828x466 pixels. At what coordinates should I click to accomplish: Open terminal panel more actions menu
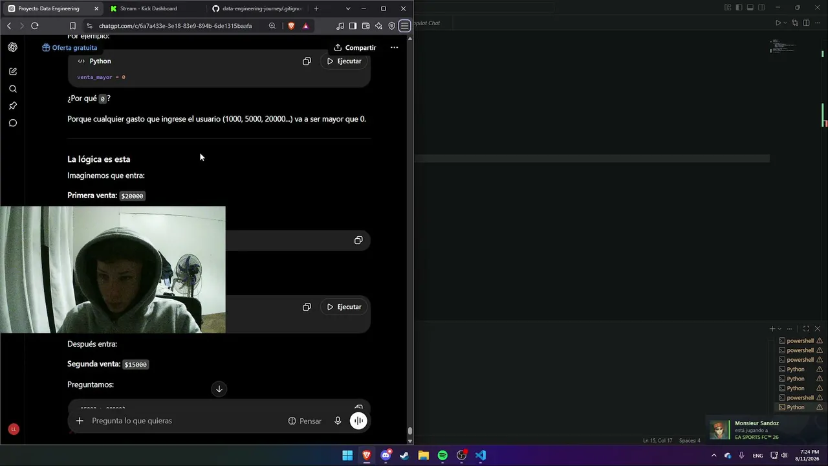(x=789, y=329)
